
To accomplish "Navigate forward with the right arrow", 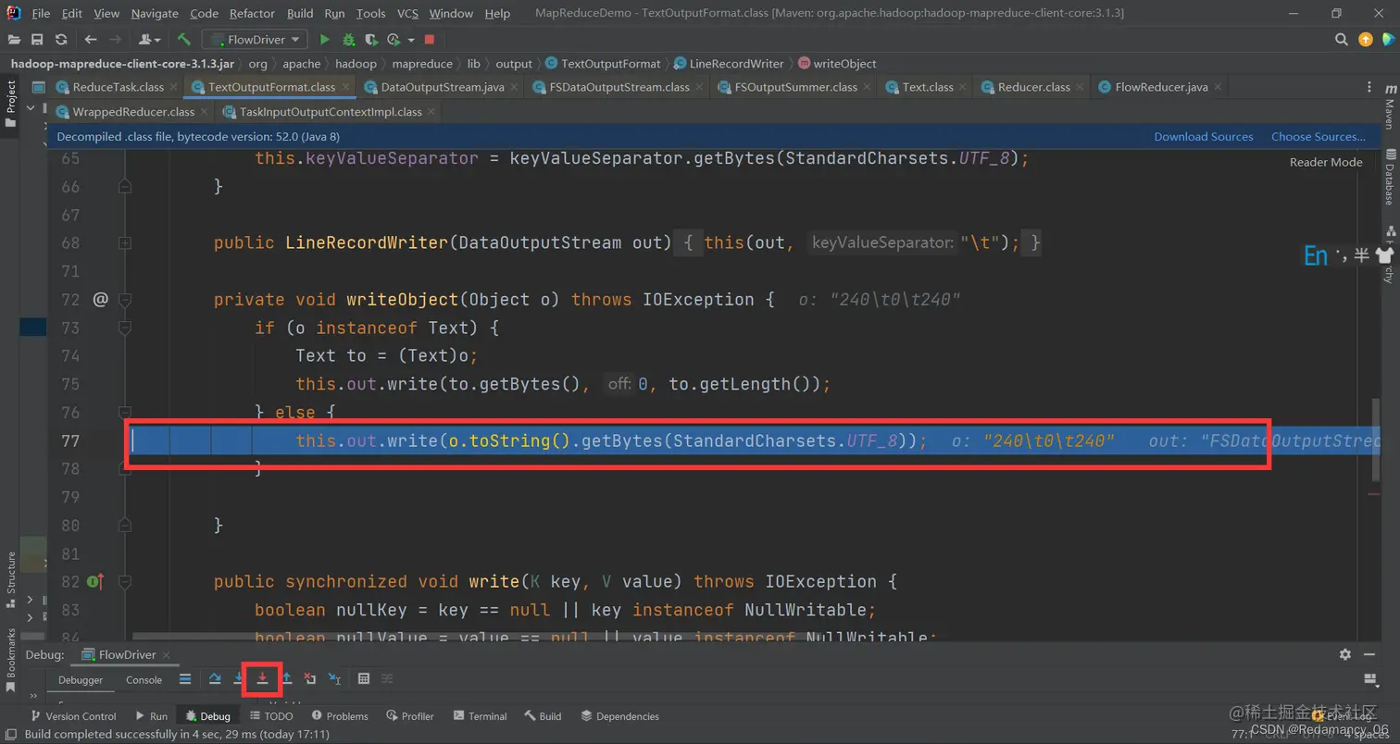I will click(115, 40).
